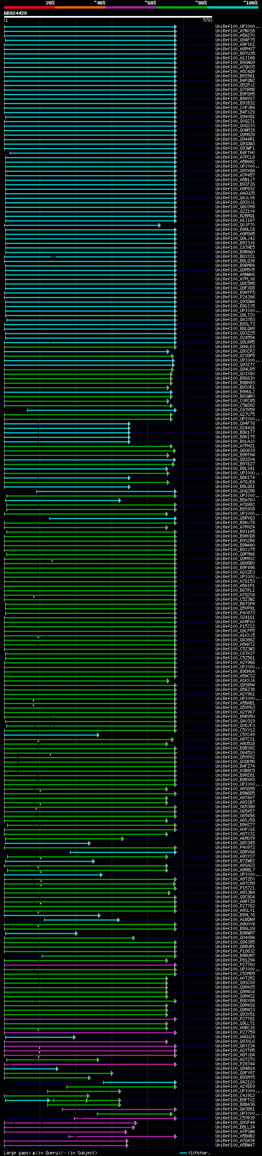Select label UniRef100_B6SSS1
The height and width of the screenshot is (1156, 262).
(235, 256)
